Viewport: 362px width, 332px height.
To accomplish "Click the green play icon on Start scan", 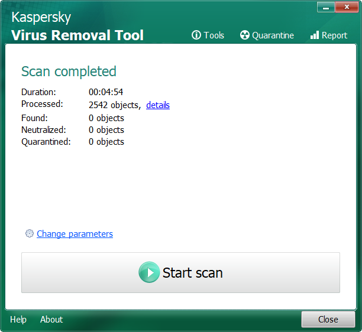I will (x=149, y=272).
